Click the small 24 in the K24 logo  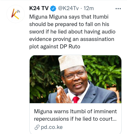tap(18, 11)
